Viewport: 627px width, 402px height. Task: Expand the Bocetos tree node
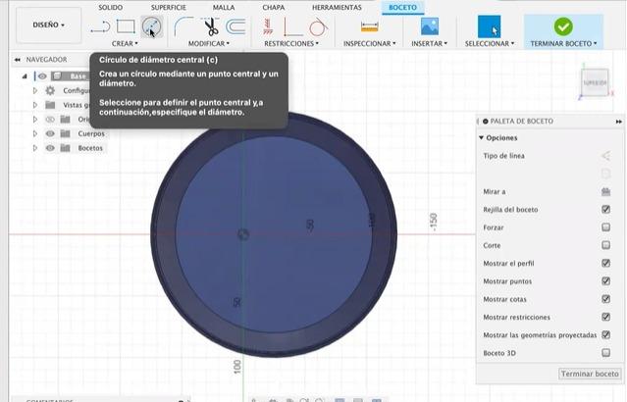(x=35, y=148)
